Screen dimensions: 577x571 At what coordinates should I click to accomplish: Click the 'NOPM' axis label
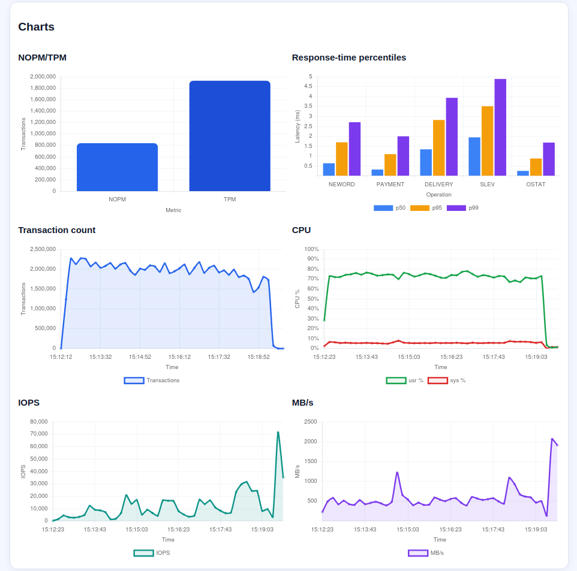click(117, 200)
